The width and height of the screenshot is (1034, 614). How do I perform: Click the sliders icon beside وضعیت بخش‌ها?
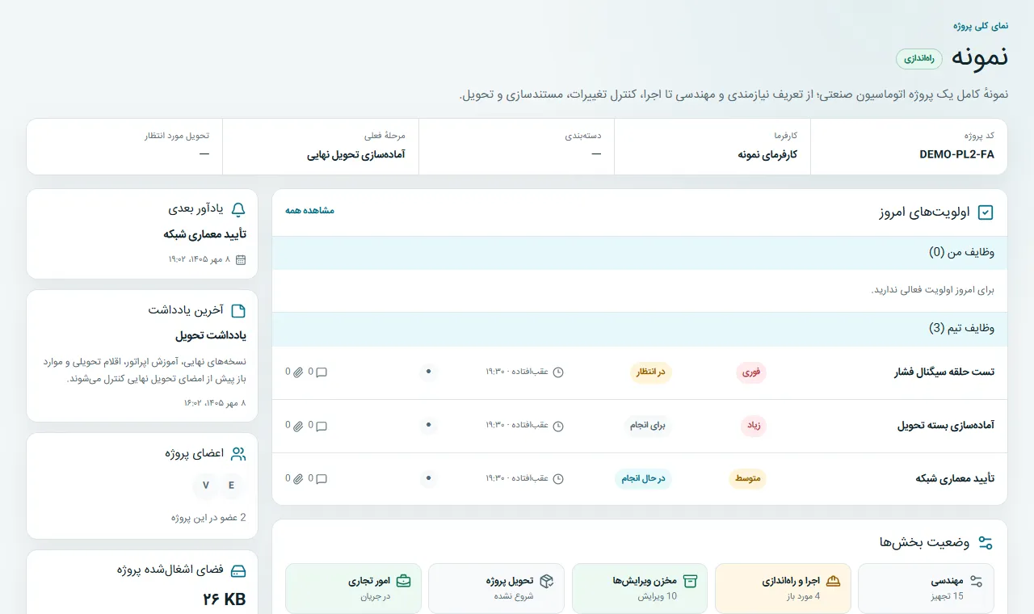coord(986,543)
